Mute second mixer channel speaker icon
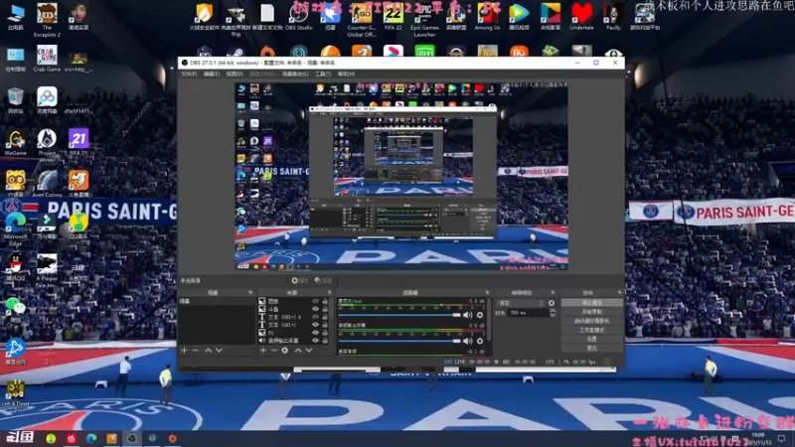Image resolution: width=795 pixels, height=447 pixels. [467, 341]
